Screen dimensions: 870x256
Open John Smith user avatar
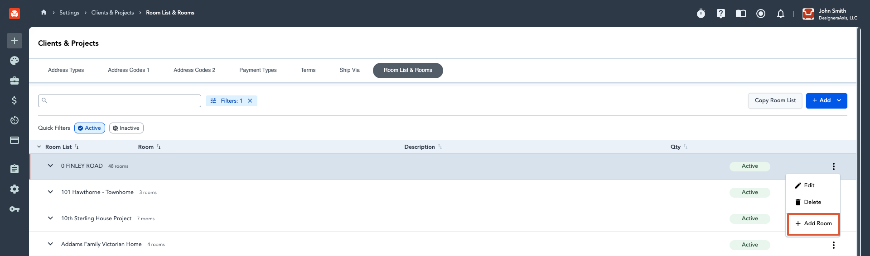pyautogui.click(x=808, y=14)
